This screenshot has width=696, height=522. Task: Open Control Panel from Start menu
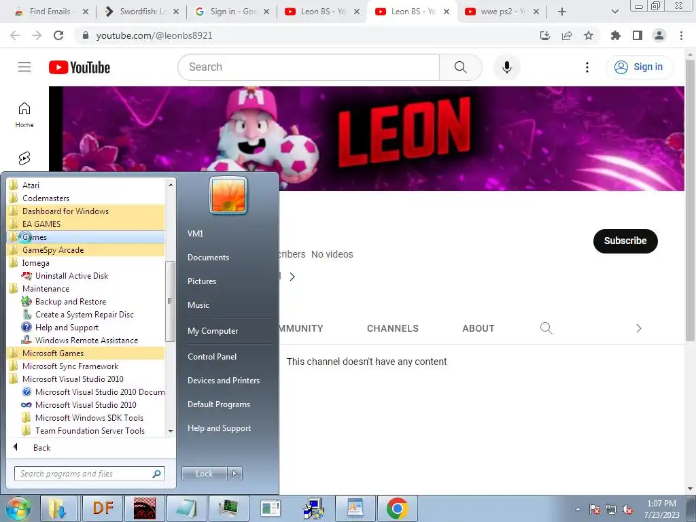(212, 356)
